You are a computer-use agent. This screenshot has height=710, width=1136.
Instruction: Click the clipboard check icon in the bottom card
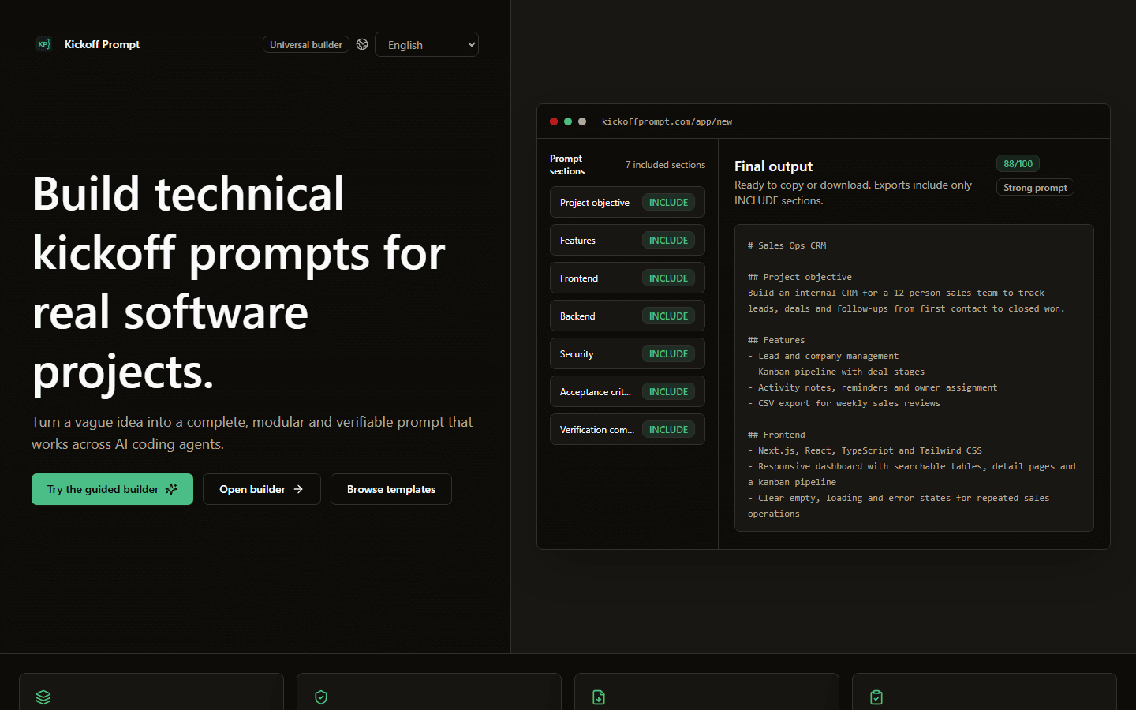coord(876,697)
